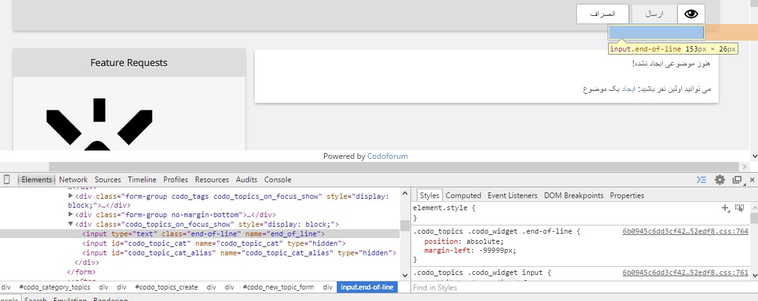Open DevTools settings gear
This screenshot has height=301, width=758.
720,180
